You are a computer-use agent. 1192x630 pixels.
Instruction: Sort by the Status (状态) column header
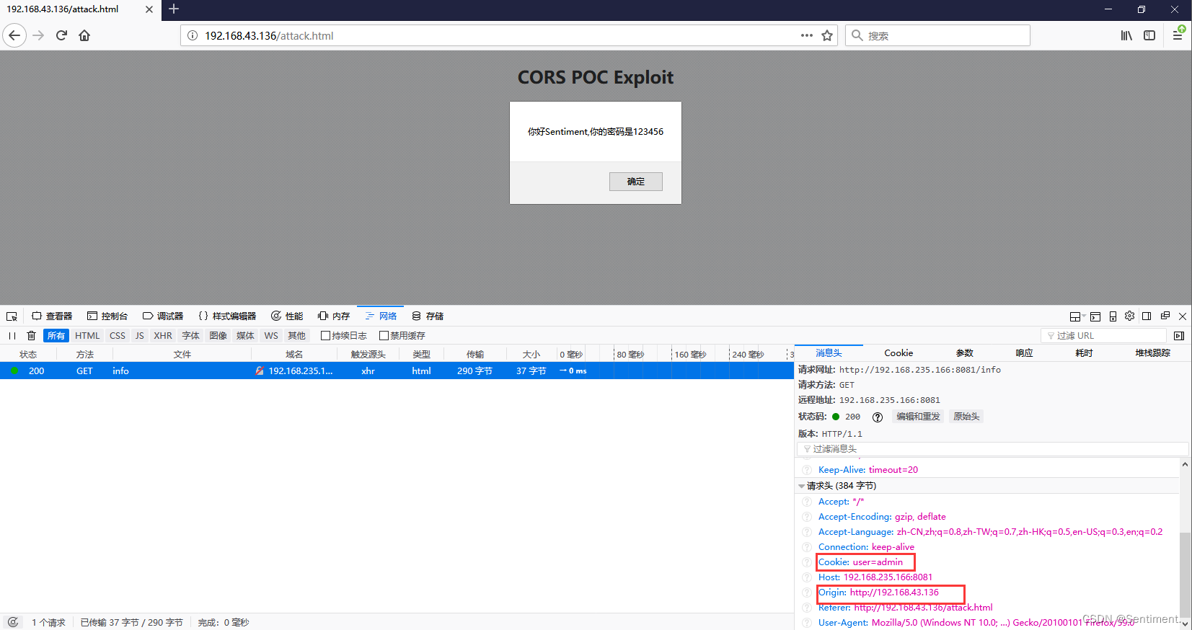click(x=28, y=355)
